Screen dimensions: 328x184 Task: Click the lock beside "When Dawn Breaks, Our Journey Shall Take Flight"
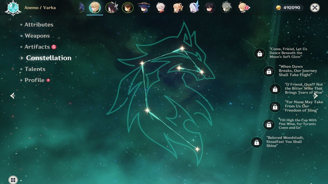[269, 71]
